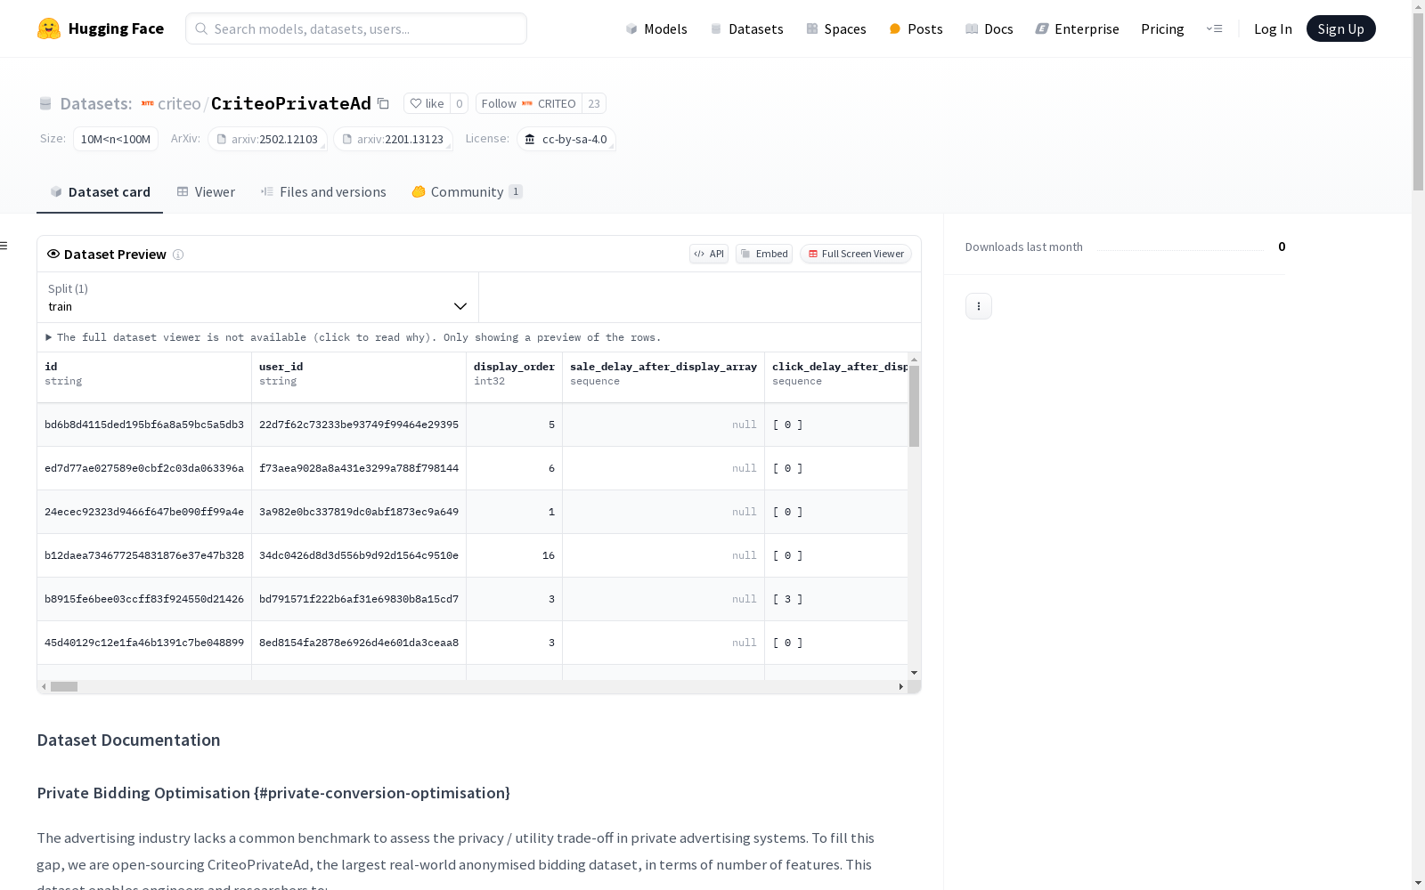The width and height of the screenshot is (1425, 890).
Task: Follow the CRITEO organization
Action: coord(529,103)
